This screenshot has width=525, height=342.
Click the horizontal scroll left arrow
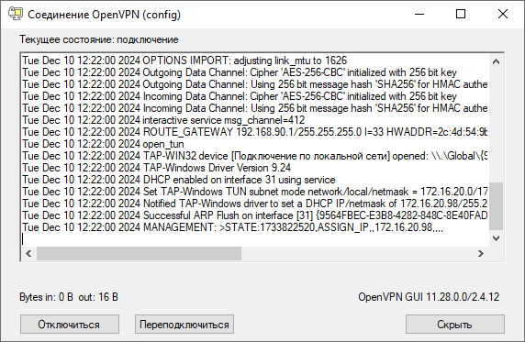click(x=28, y=253)
